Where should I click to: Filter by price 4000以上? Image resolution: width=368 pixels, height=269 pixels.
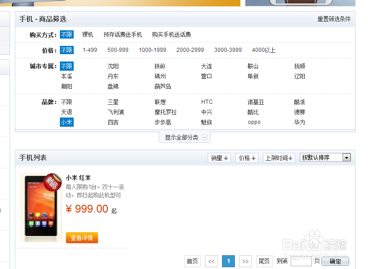pos(263,50)
